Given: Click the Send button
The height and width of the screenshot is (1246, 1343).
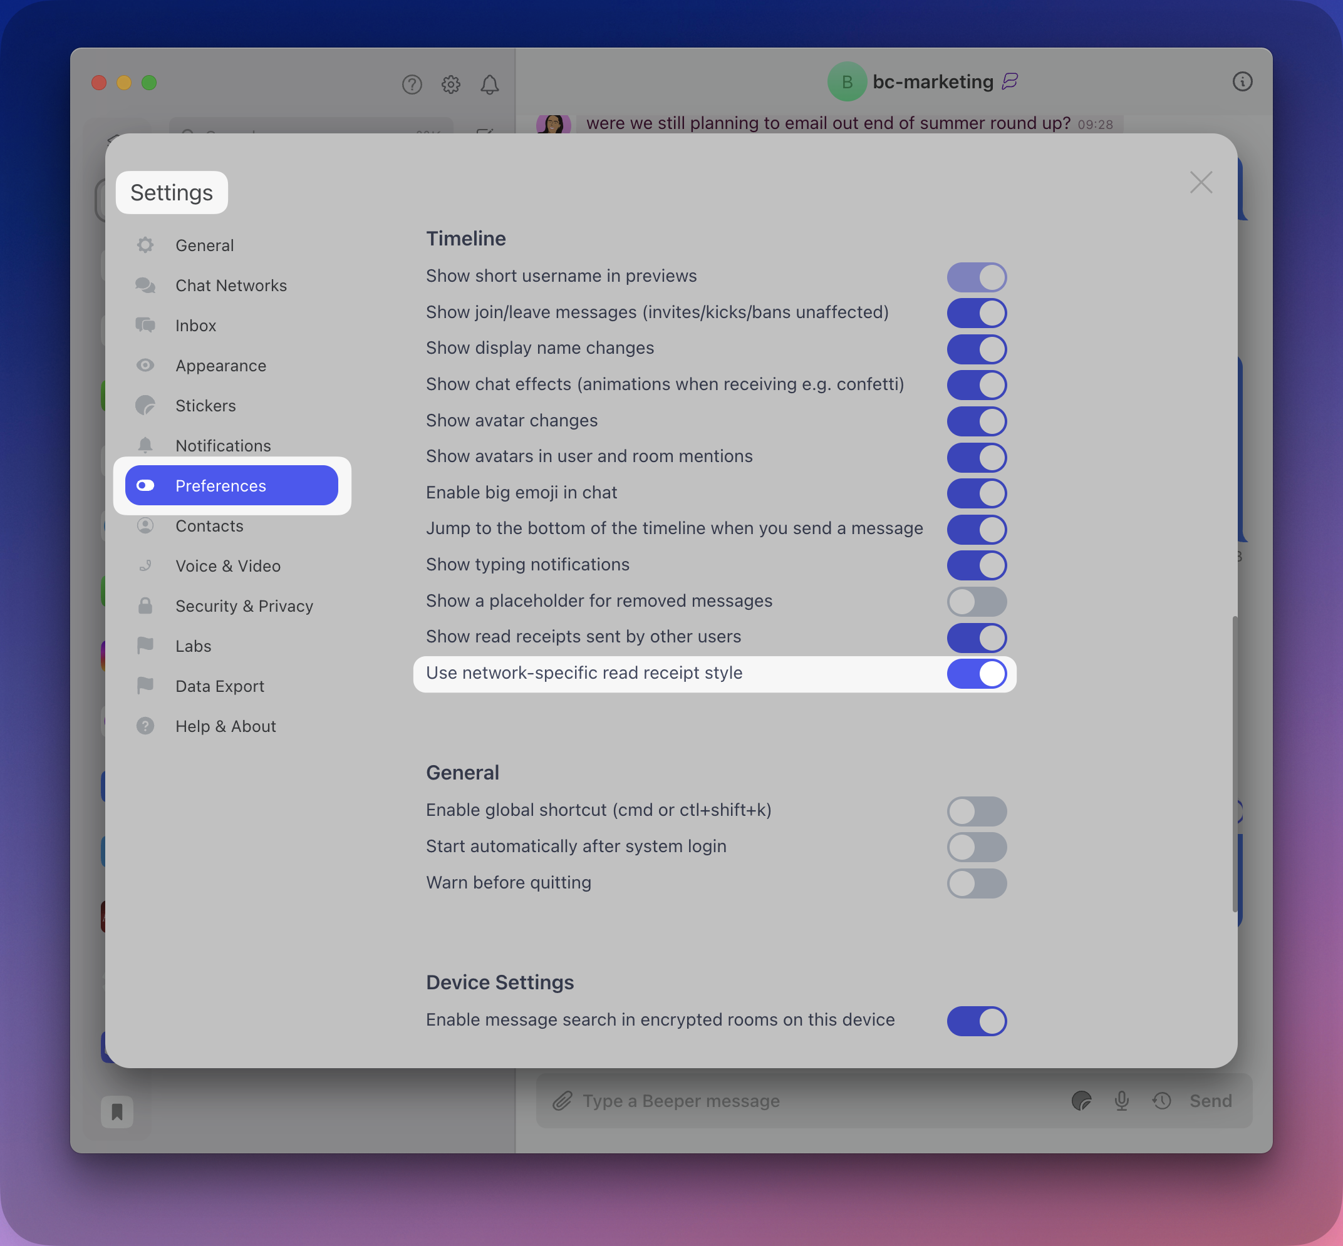Looking at the screenshot, I should pyautogui.click(x=1210, y=1101).
